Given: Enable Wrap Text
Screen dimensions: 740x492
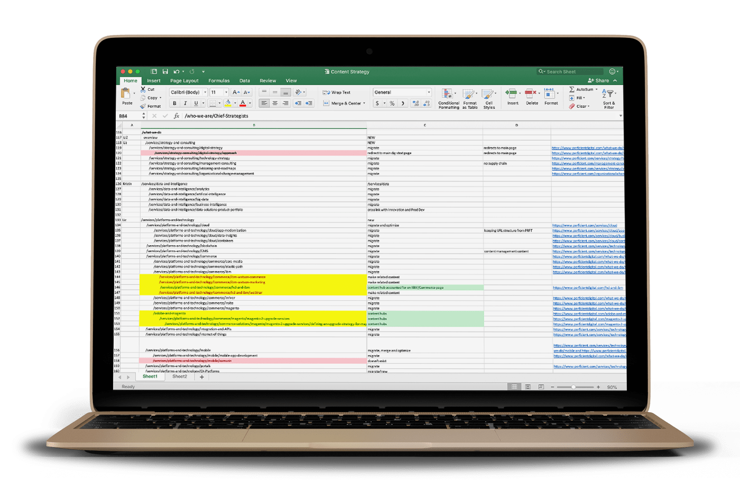Looking at the screenshot, I should pyautogui.click(x=337, y=92).
